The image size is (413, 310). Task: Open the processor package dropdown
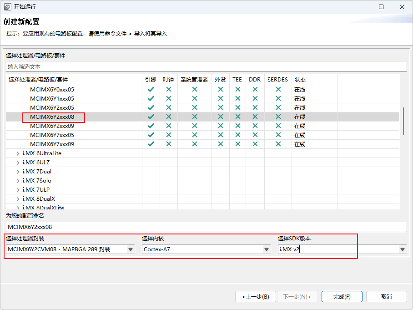[x=131, y=249]
